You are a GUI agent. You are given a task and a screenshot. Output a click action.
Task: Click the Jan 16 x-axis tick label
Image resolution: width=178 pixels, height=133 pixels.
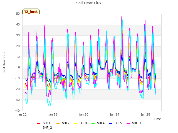point(53,114)
